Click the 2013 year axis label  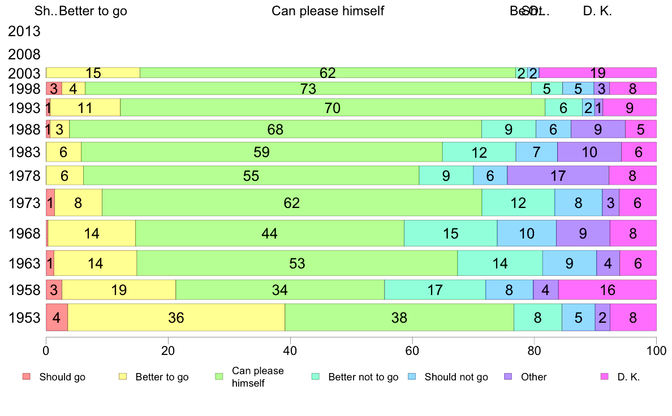24,32
